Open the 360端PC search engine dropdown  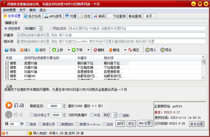[41, 28]
